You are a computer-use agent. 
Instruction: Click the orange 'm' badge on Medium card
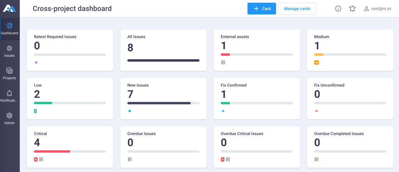click(x=316, y=62)
